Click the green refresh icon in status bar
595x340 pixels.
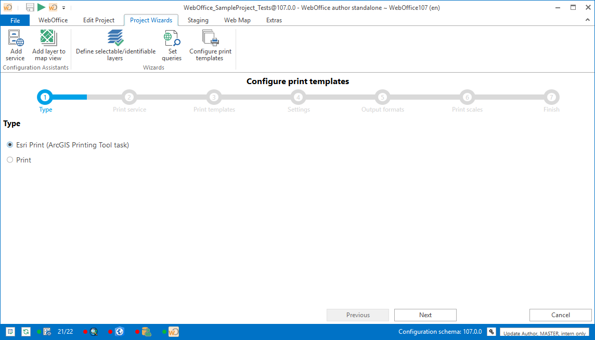click(x=26, y=332)
